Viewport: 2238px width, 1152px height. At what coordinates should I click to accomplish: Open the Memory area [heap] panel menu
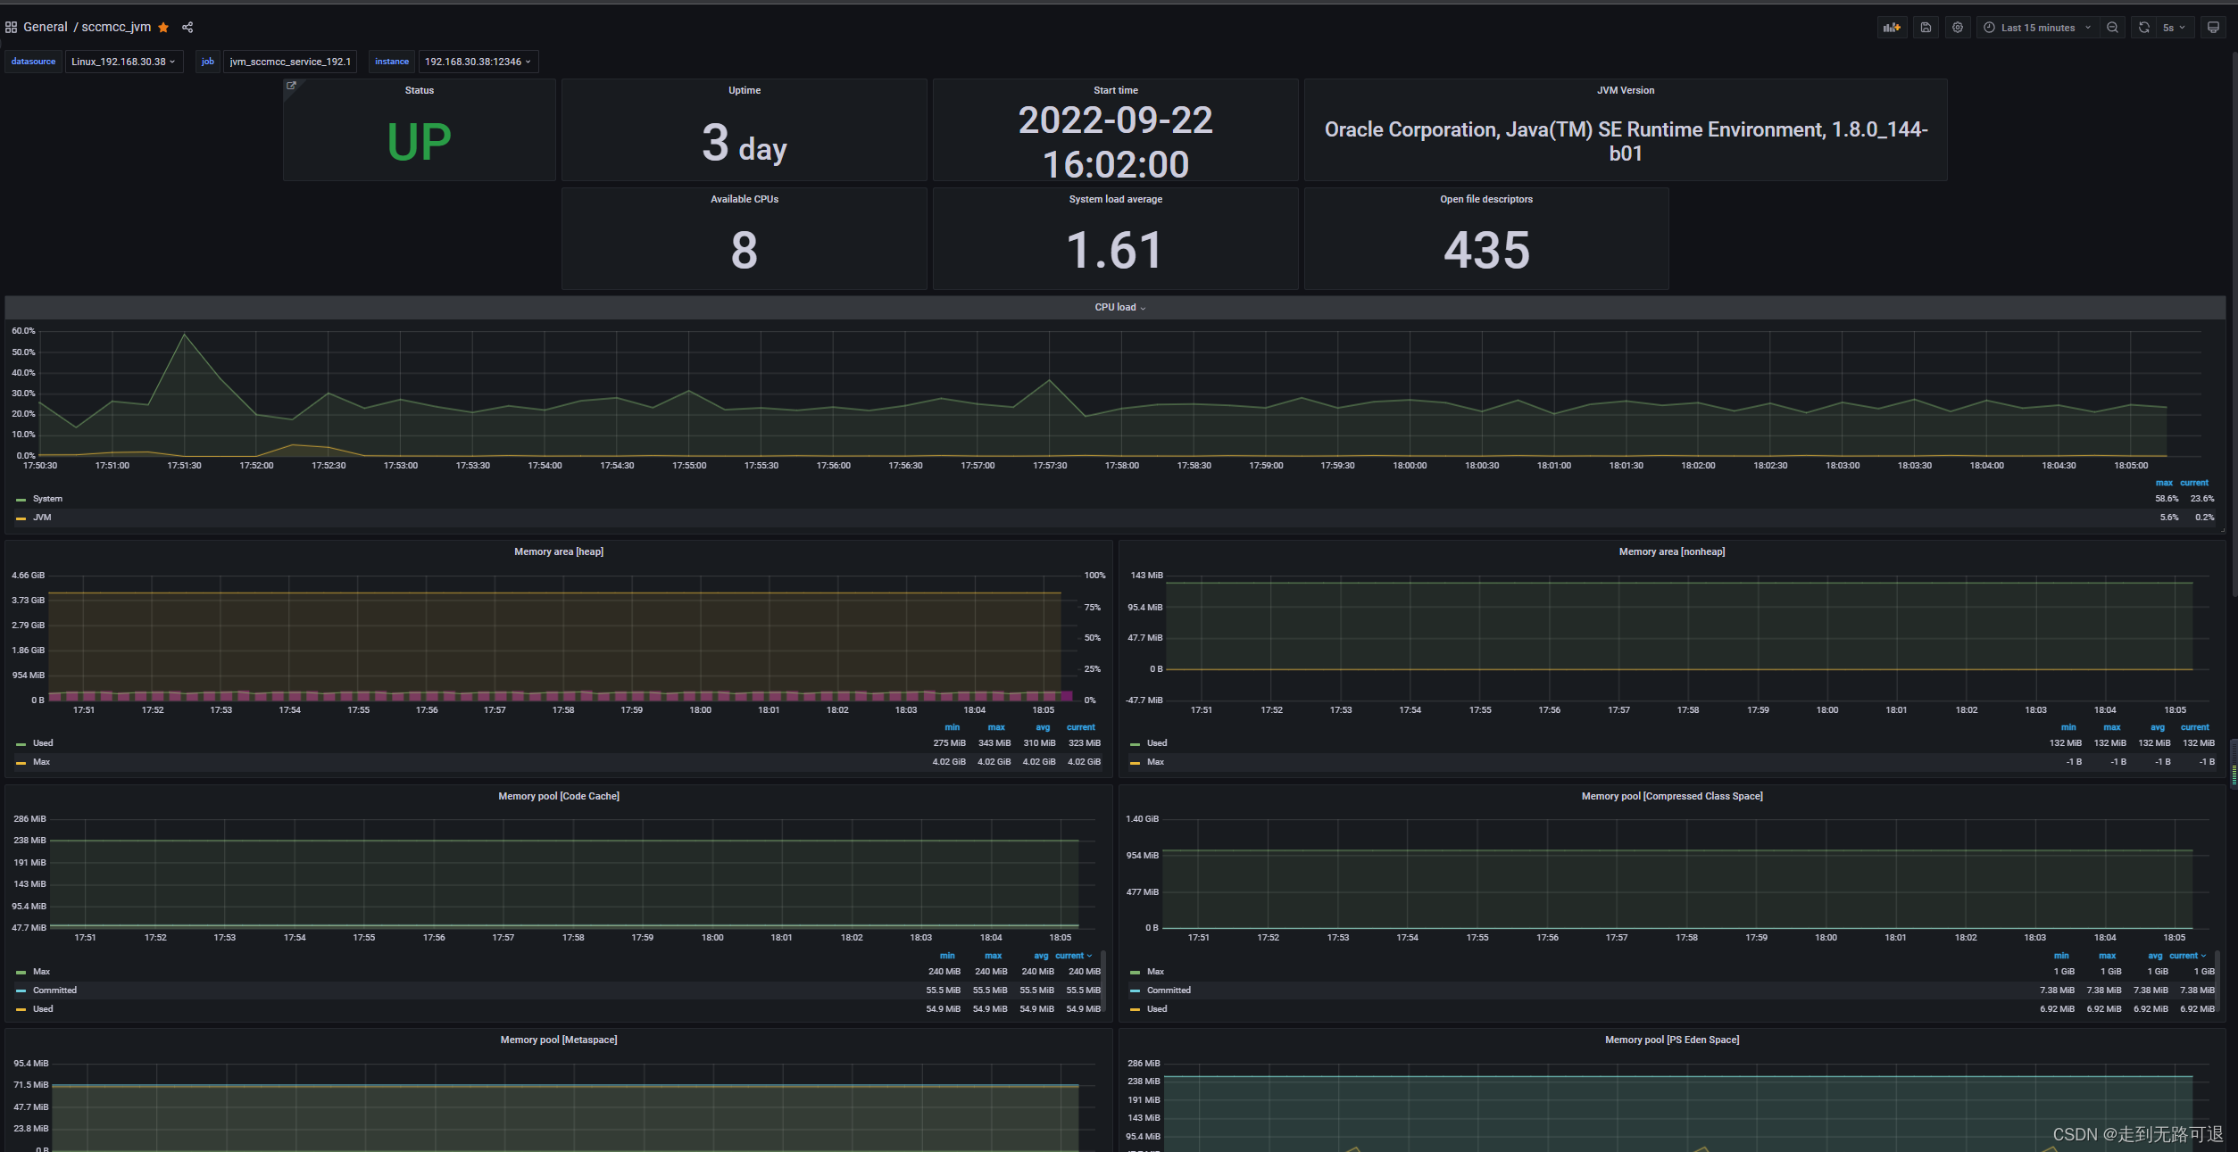(559, 551)
